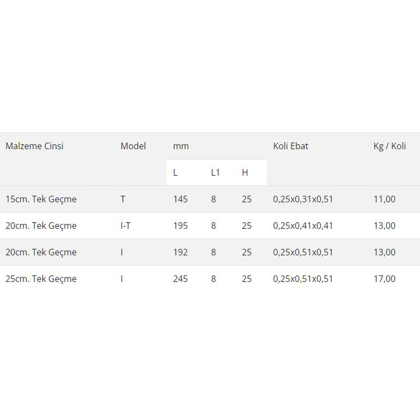Click the 0,25x0,41x0,41 box size cell

[303, 226]
